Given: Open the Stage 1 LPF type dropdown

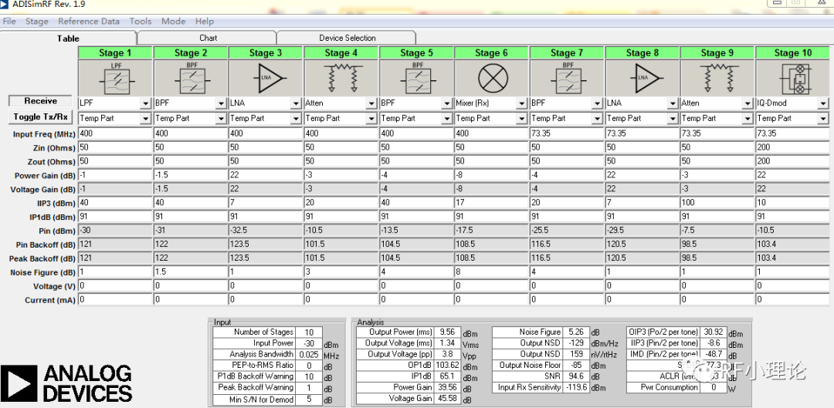Looking at the screenshot, I should tap(145, 103).
